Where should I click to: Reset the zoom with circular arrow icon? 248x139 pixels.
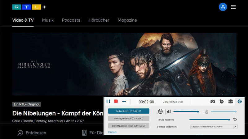[x=235, y=120]
